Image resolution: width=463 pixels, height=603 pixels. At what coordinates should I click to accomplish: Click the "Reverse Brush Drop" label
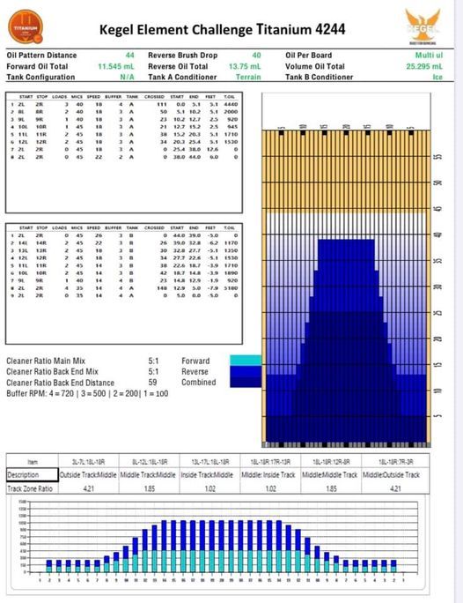pyautogui.click(x=183, y=56)
